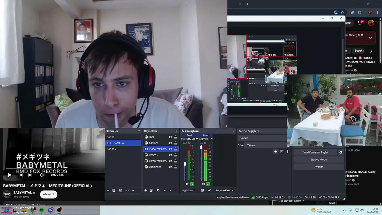Remove scene transition with trash icon

tap(282, 152)
